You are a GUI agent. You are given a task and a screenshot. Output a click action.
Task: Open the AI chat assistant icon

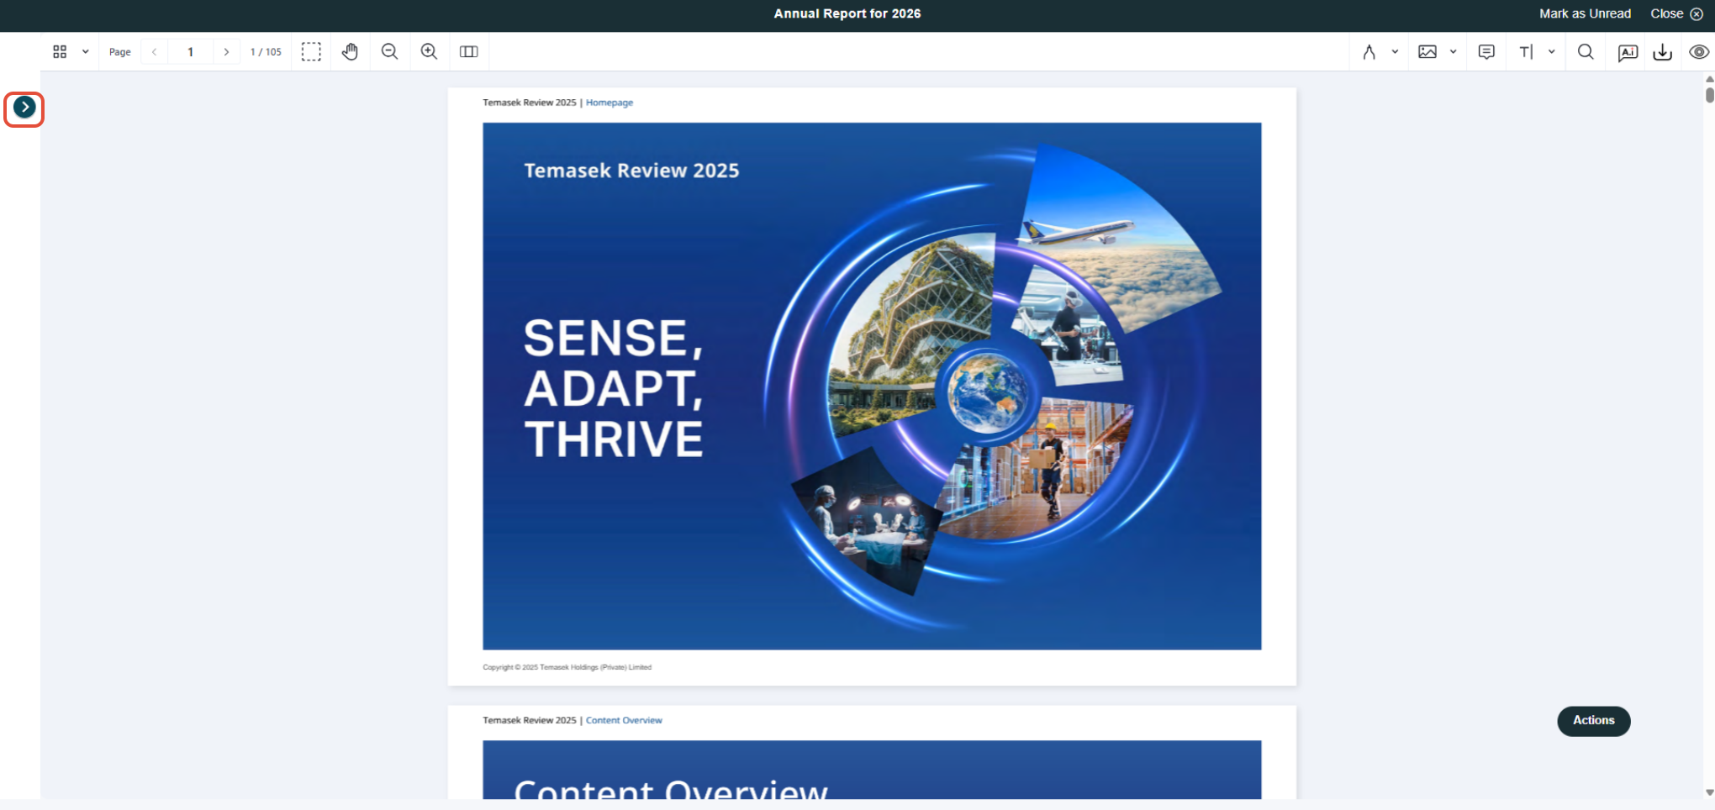click(x=1628, y=53)
